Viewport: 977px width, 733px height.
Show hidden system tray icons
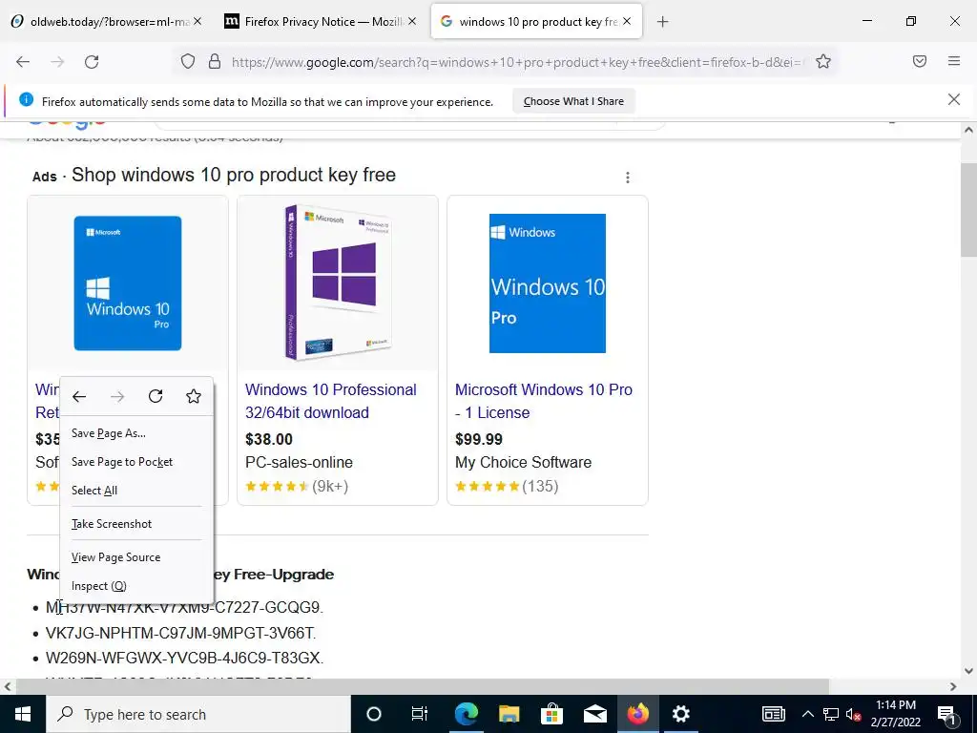(807, 714)
